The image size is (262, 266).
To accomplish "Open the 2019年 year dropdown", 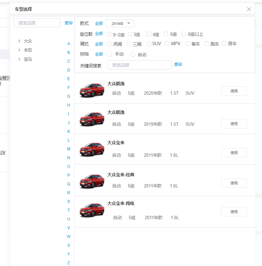I will pyautogui.click(x=120, y=23).
